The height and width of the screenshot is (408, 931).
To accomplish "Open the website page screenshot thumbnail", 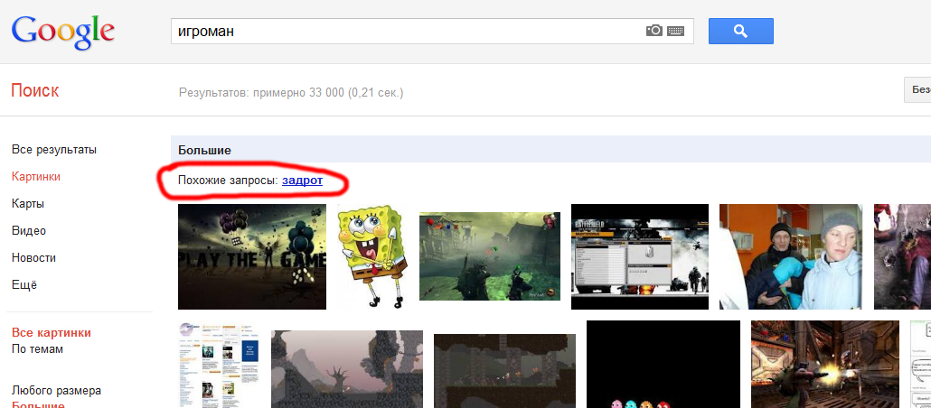I will 220,364.
